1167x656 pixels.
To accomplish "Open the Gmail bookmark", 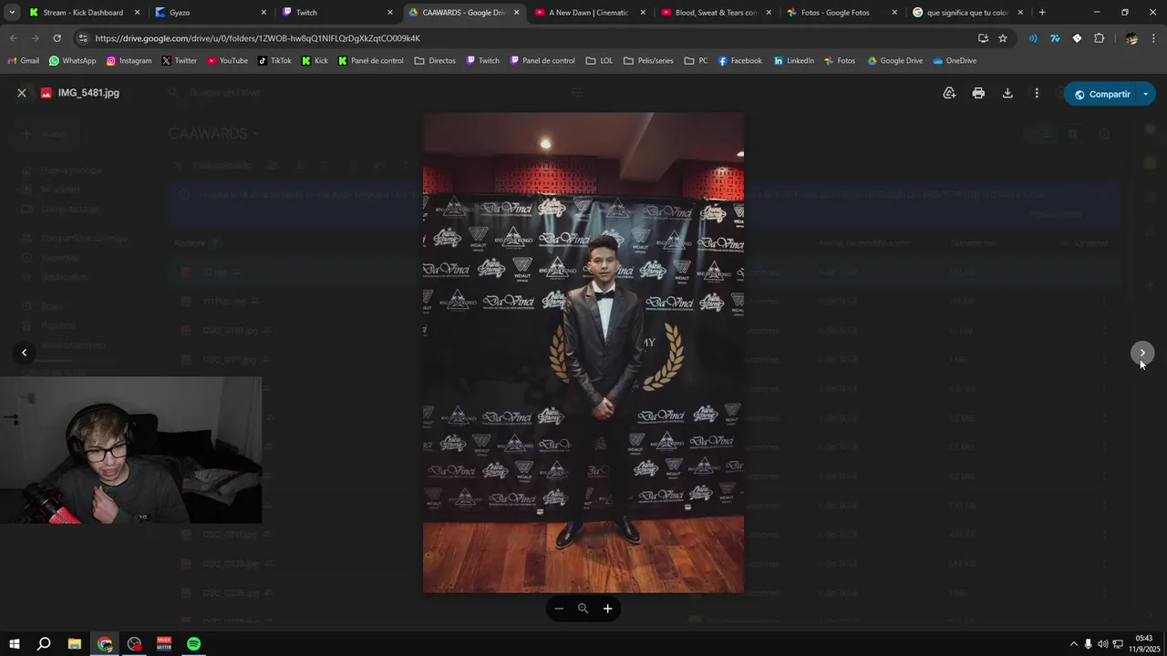I will point(24,61).
